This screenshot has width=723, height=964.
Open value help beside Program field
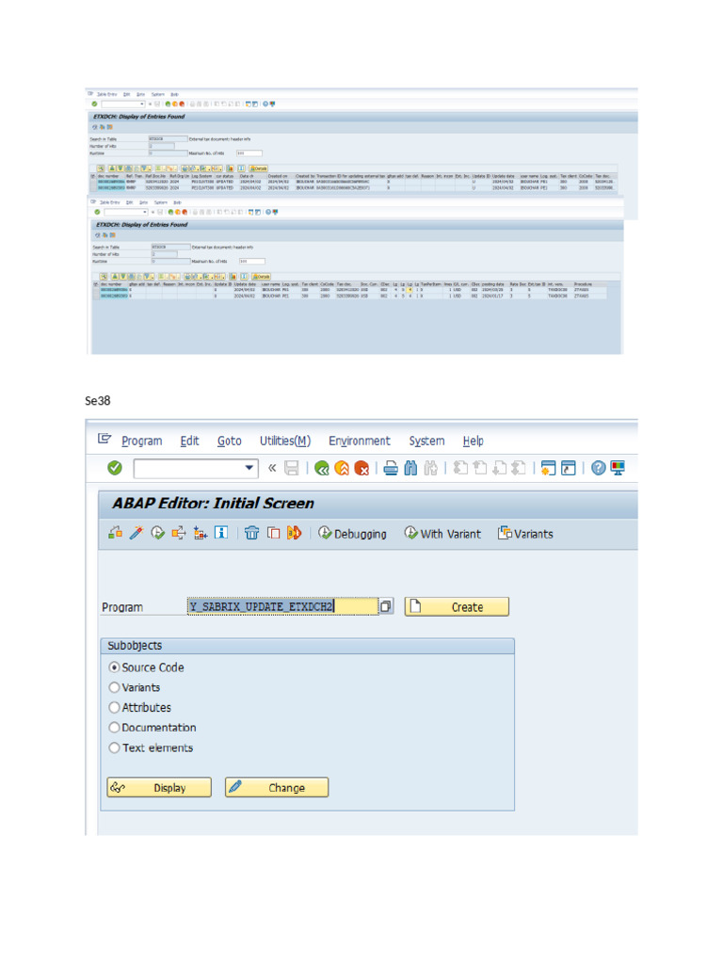(x=385, y=607)
